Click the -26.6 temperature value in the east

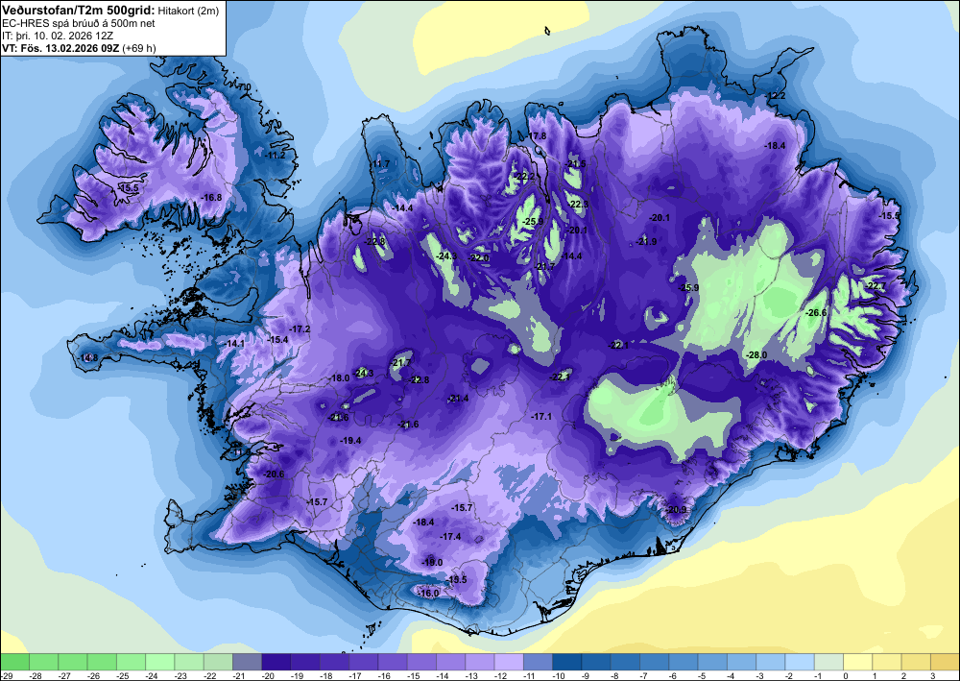tap(815, 313)
